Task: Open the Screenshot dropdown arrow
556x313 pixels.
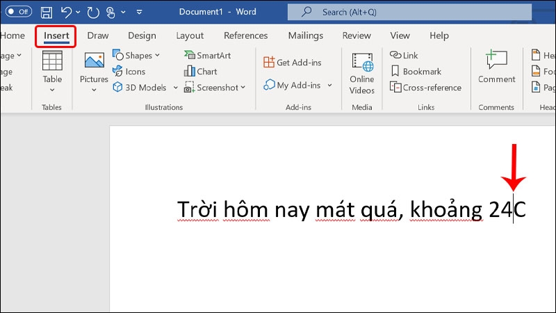Action: 243,88
